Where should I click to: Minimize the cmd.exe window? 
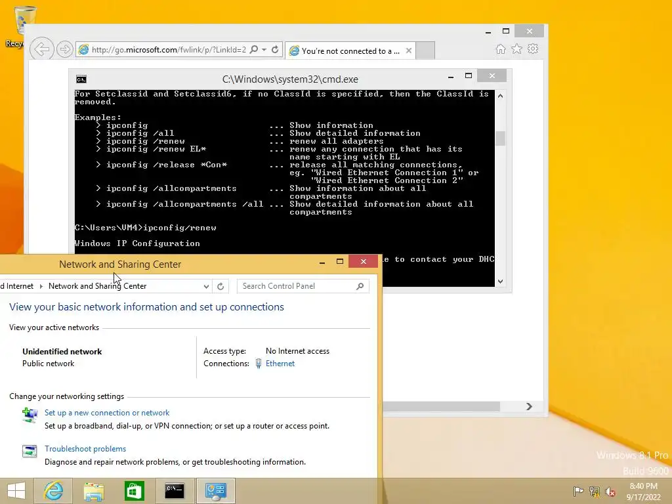pos(451,76)
